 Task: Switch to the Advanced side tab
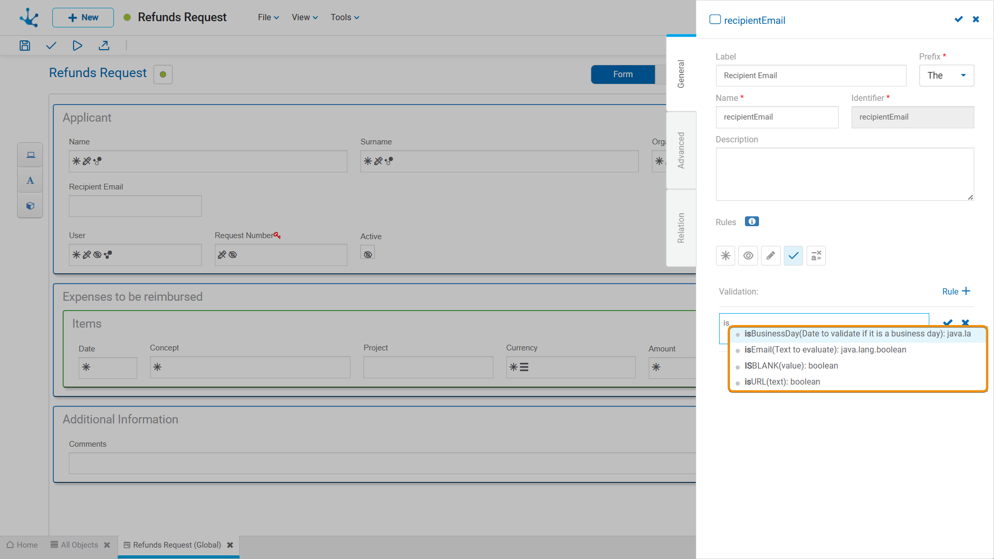[681, 150]
